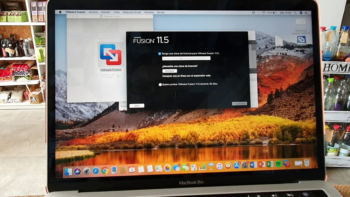Open Google Chrome in the Dock

[105, 171]
